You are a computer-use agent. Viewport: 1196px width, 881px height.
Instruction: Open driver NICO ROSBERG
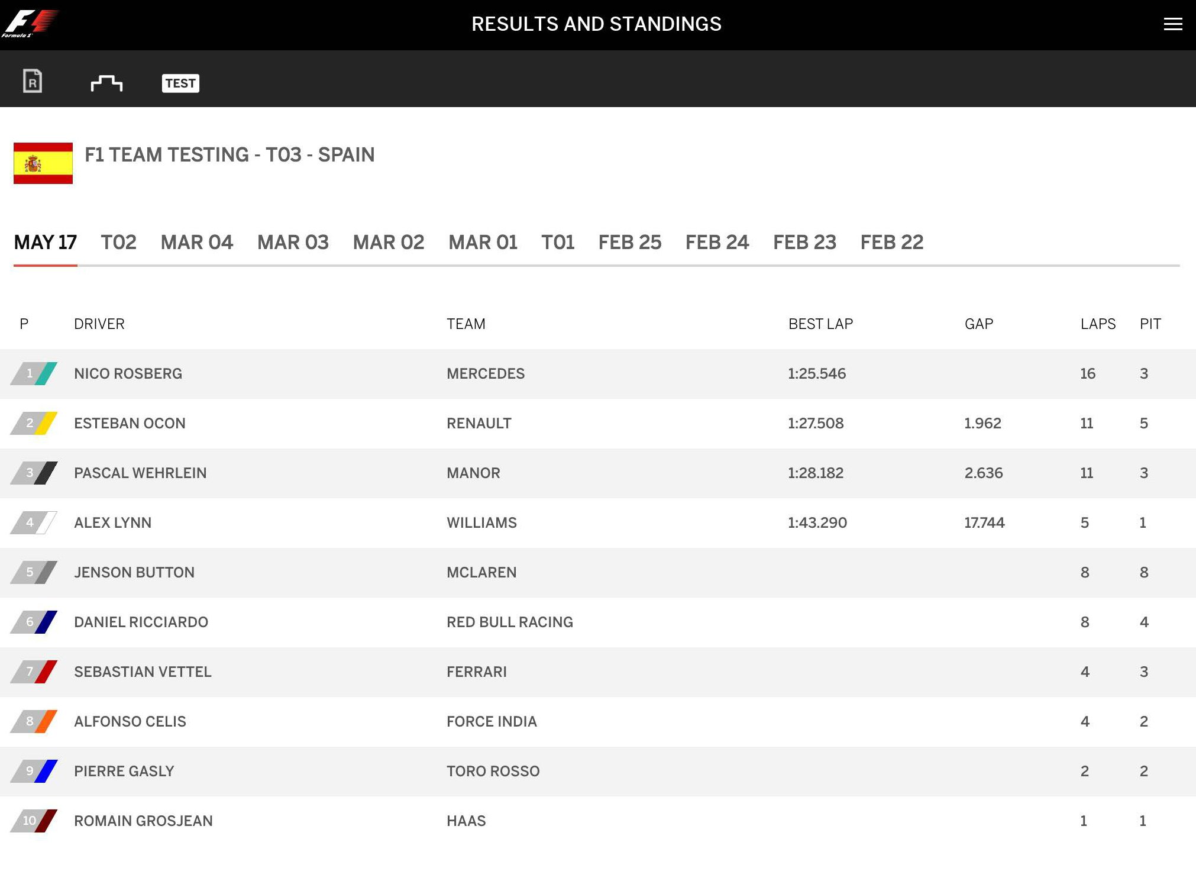click(x=128, y=374)
